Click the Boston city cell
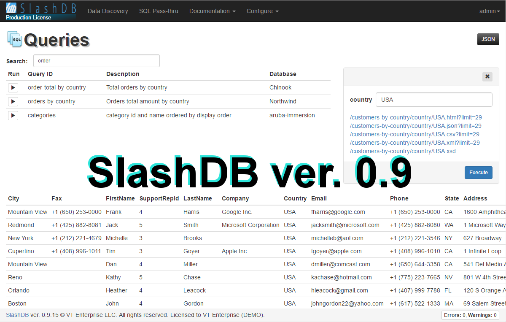The image size is (506, 322). pyautogui.click(x=17, y=304)
